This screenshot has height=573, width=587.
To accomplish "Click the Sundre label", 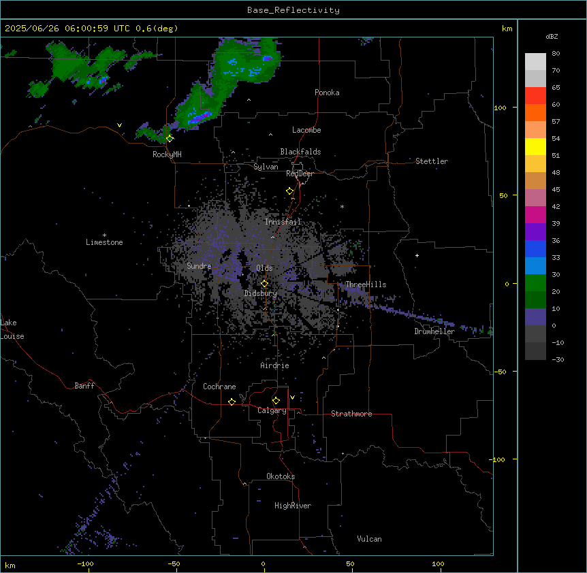I will 199,266.
